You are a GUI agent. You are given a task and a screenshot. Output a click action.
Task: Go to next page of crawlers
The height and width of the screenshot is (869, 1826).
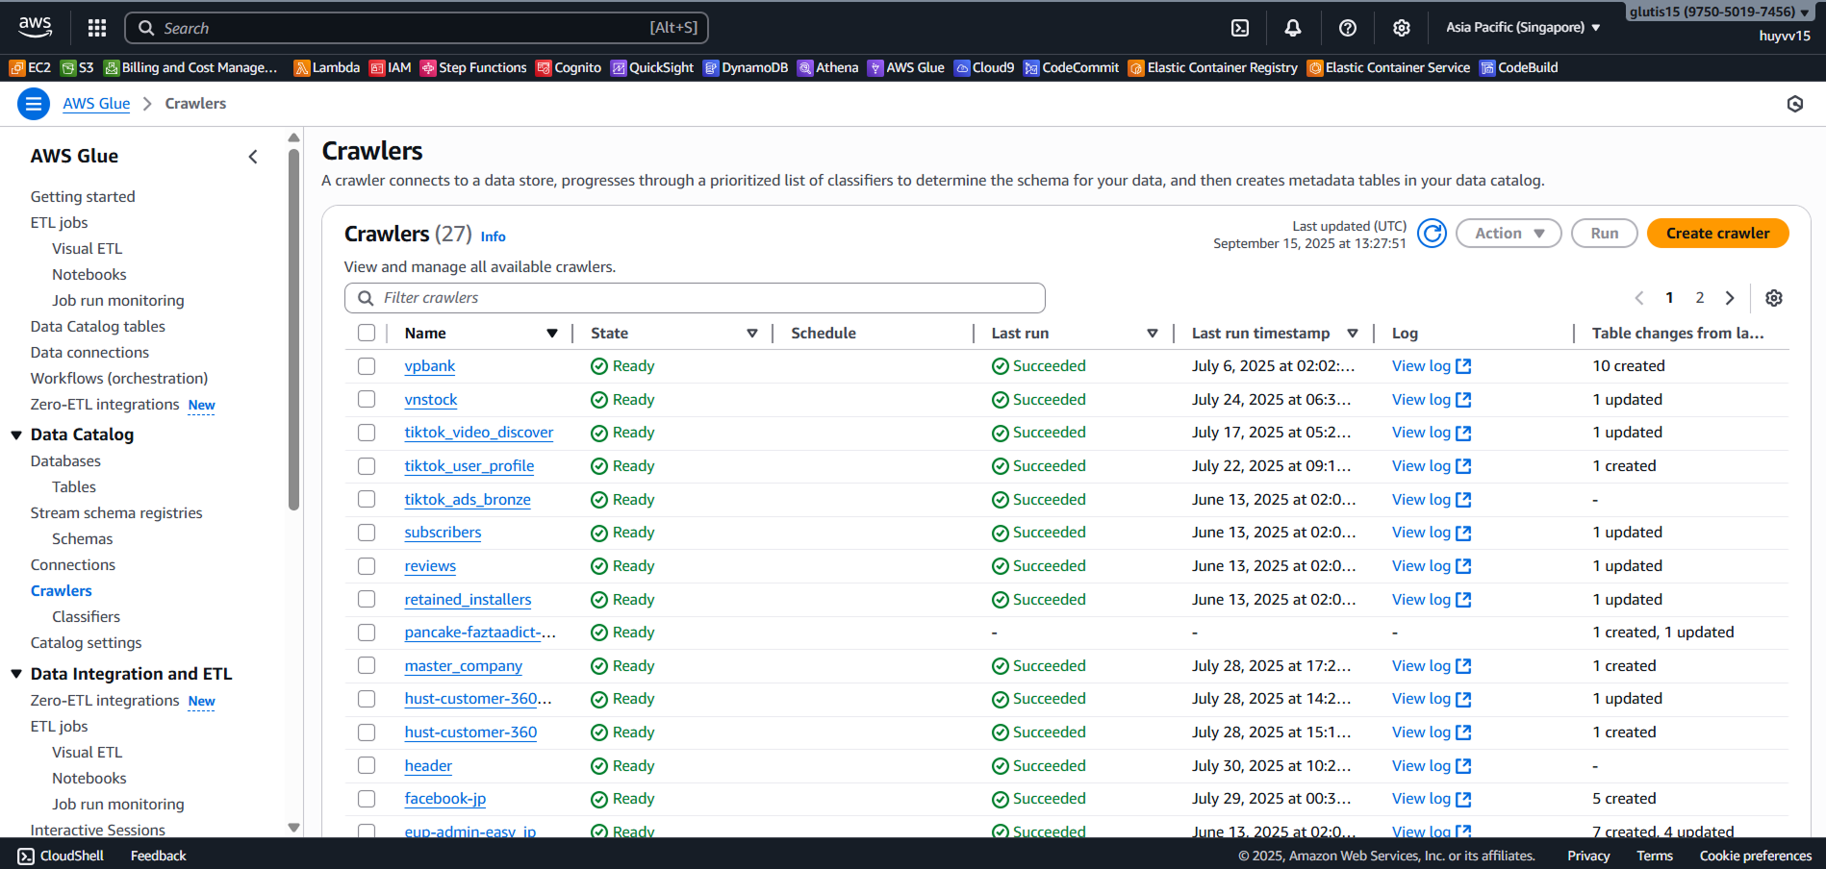pos(1730,298)
